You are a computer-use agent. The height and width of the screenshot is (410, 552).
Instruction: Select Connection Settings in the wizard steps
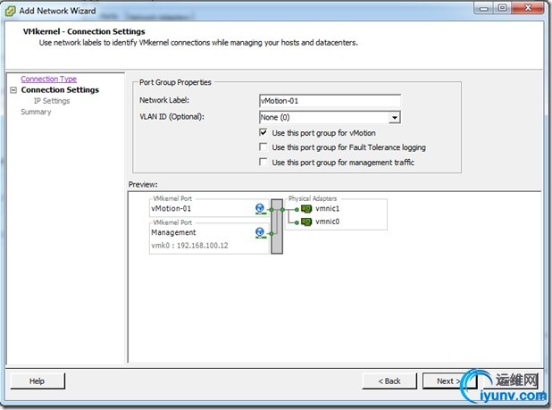[60, 89]
